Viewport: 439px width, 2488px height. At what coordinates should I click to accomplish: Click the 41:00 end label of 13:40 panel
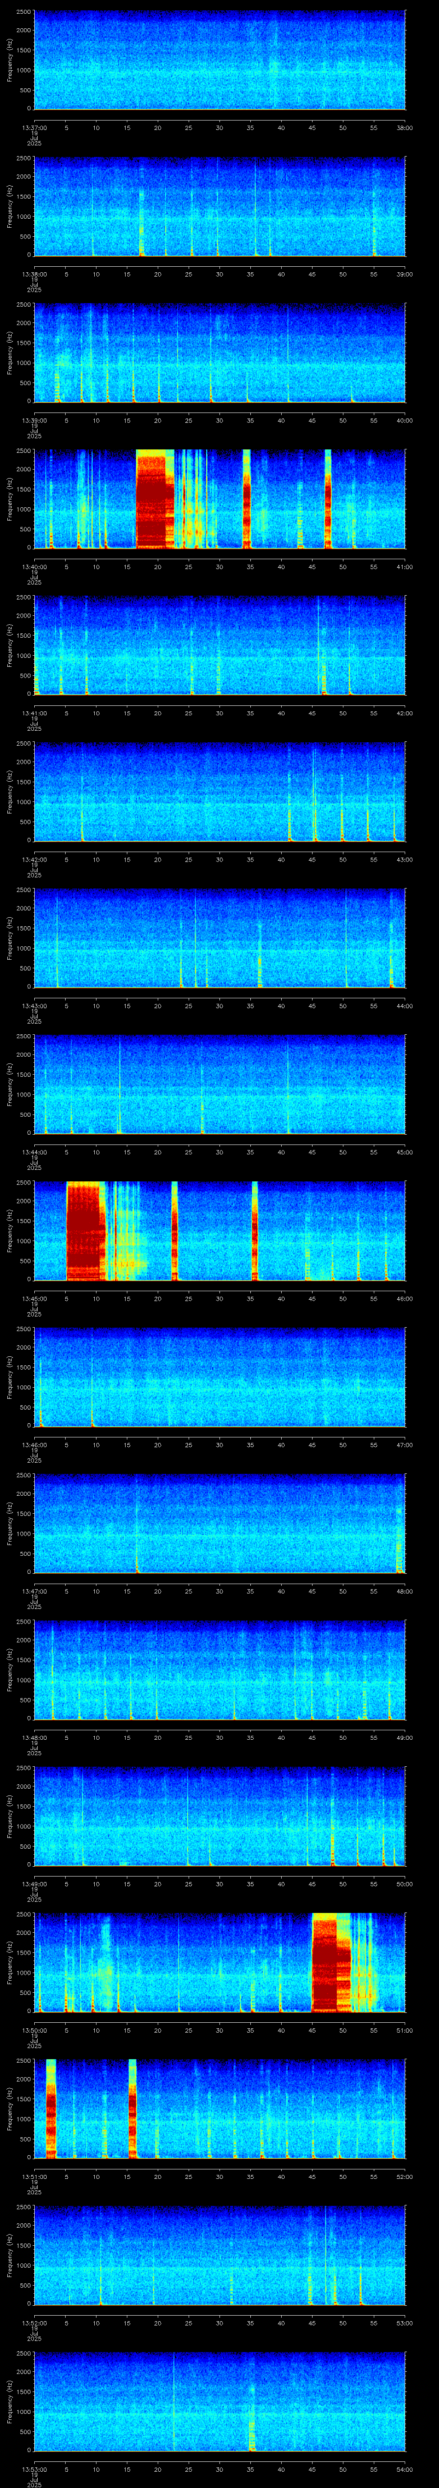(x=404, y=567)
